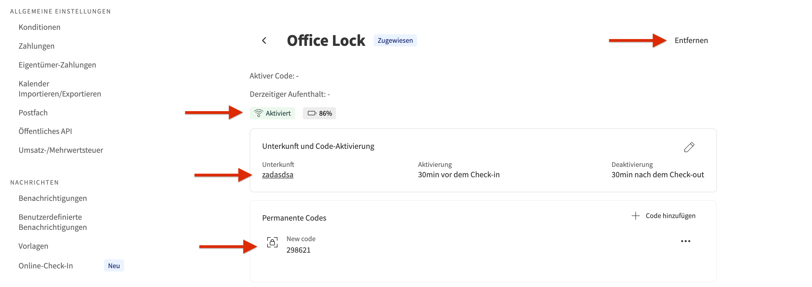Open Konditionen in the settings sidebar

coord(39,27)
